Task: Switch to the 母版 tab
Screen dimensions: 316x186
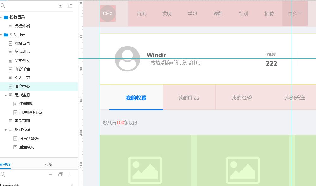Action: (48, 164)
